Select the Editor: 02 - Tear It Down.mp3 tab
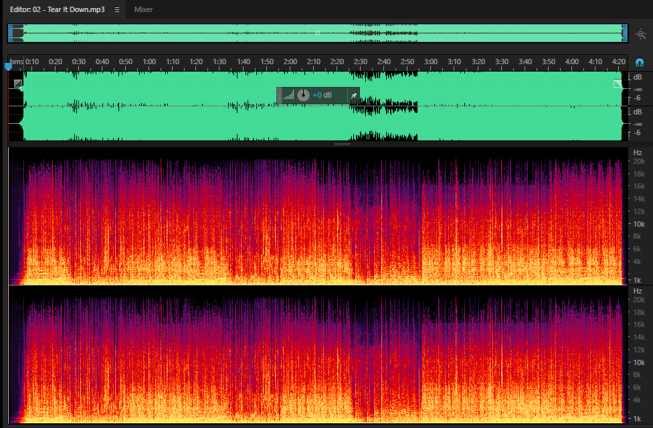 [58, 9]
